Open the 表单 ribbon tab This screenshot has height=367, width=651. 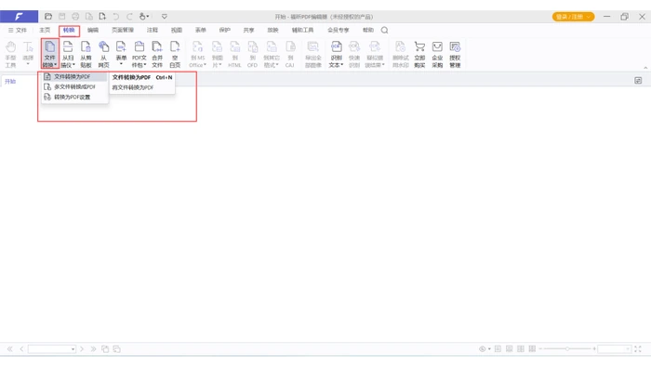click(x=201, y=31)
